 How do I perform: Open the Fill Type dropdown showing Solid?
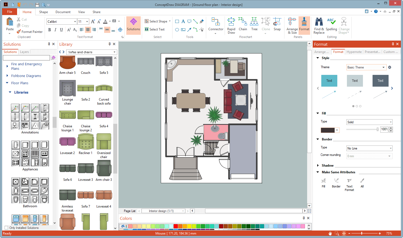[x=369, y=122]
